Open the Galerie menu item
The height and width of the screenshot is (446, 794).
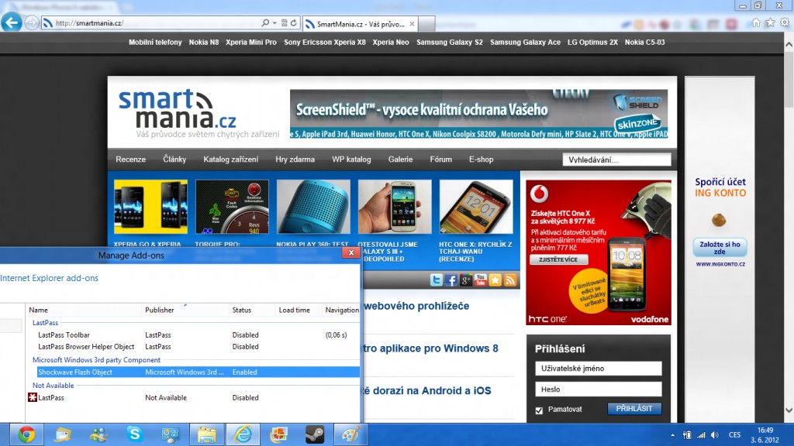[x=400, y=160]
